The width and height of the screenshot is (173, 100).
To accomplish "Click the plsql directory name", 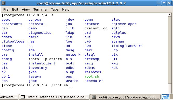I will point(90,55).
